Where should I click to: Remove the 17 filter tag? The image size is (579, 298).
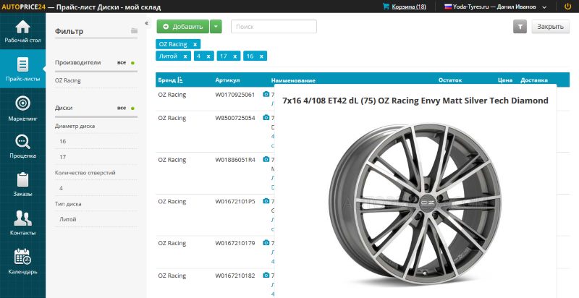pos(234,56)
